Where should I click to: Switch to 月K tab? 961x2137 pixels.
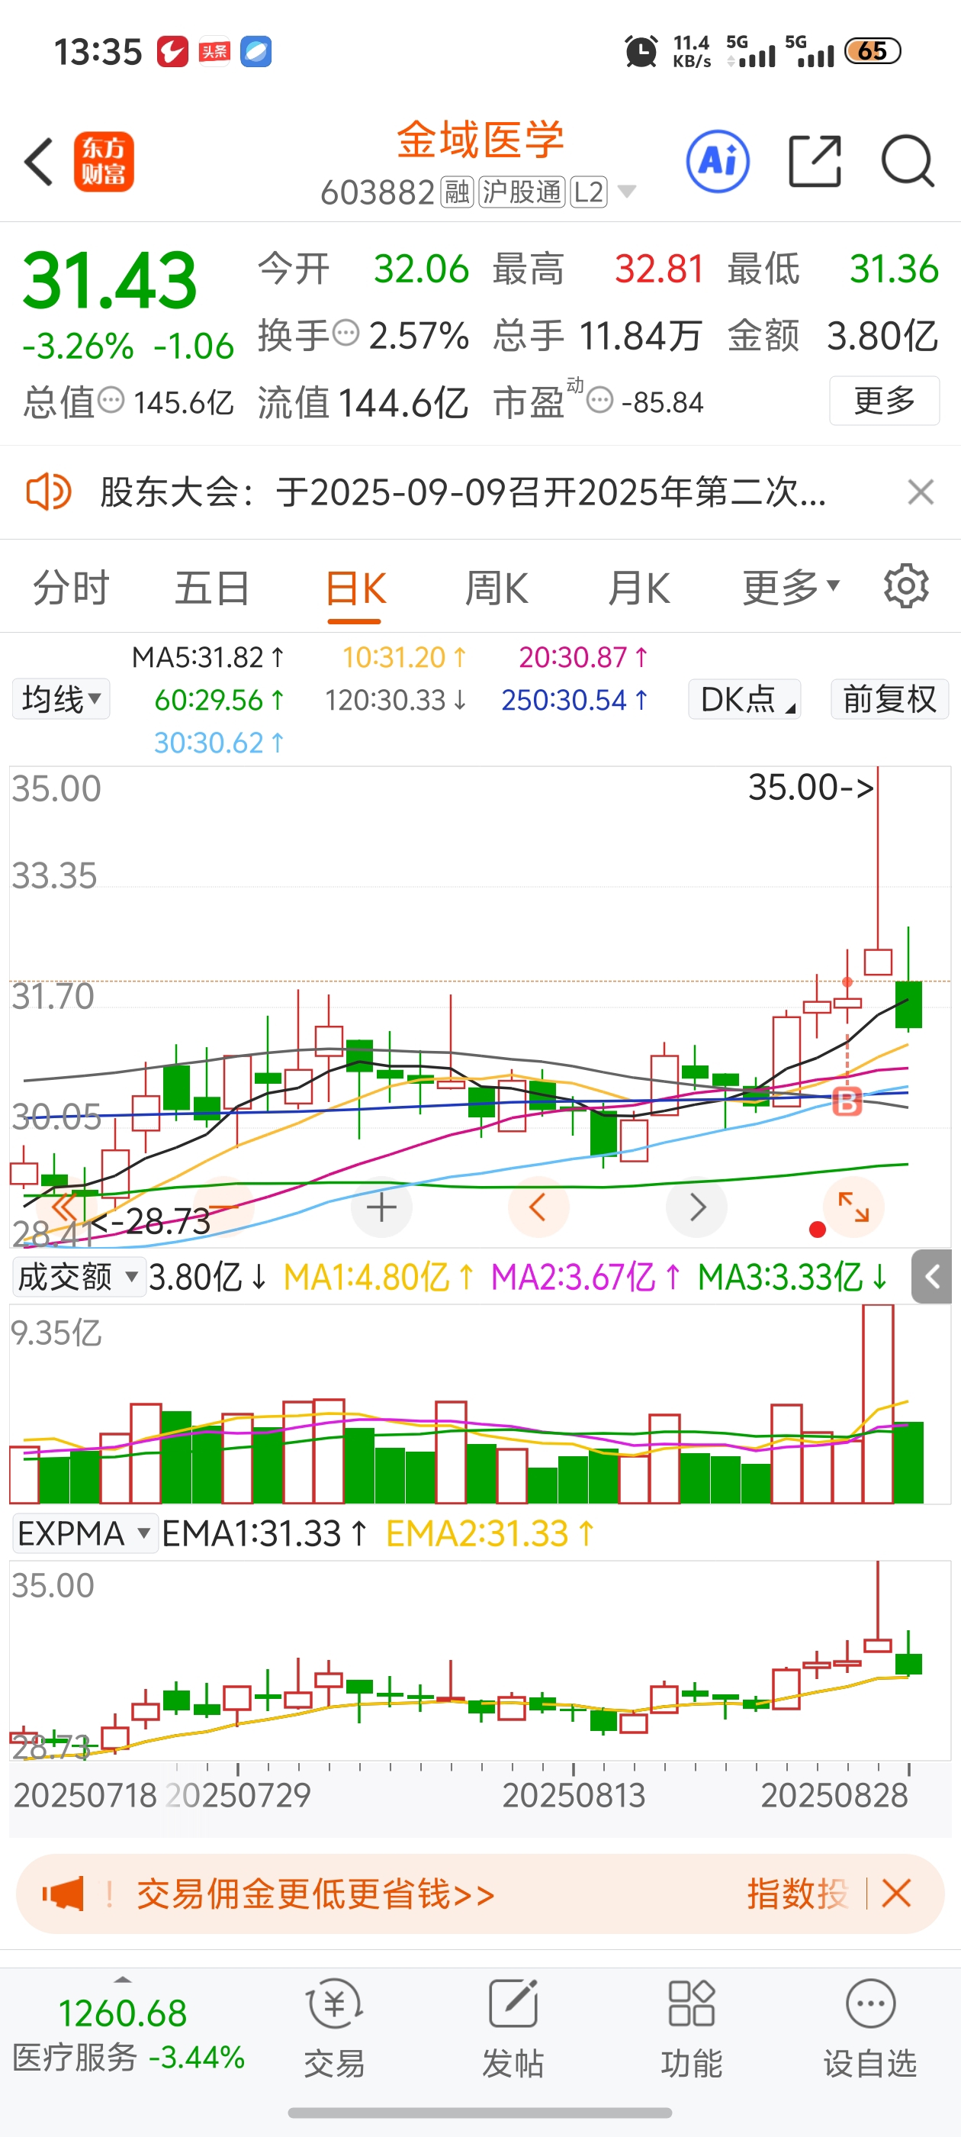tap(638, 588)
